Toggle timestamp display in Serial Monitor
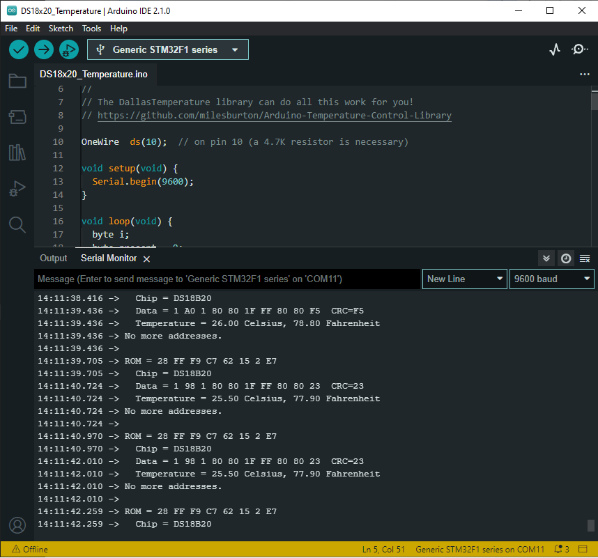The height and width of the screenshot is (558, 598). (x=566, y=259)
